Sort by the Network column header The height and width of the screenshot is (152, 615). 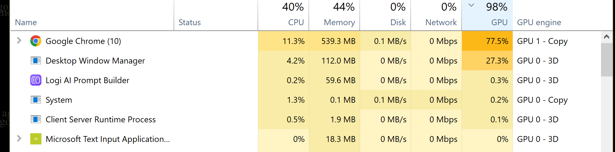tap(441, 22)
